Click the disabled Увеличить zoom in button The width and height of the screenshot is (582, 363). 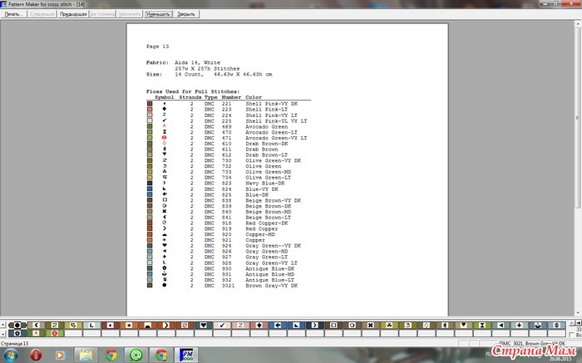point(130,14)
